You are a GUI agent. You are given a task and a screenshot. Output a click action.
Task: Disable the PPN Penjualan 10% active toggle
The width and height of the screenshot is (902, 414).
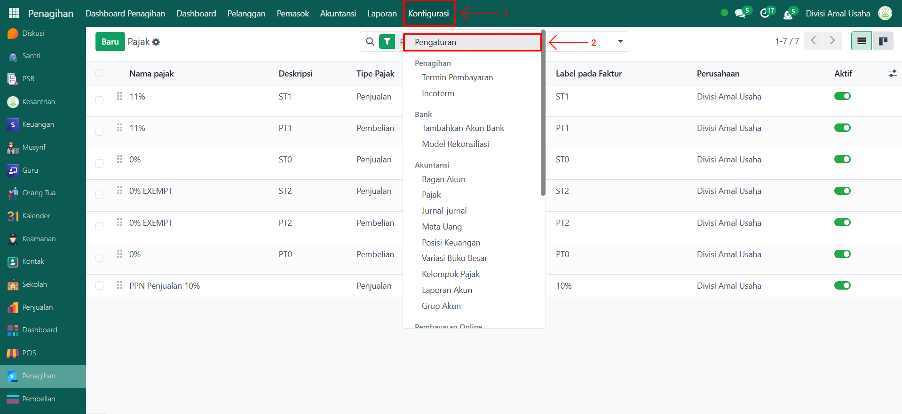point(842,285)
